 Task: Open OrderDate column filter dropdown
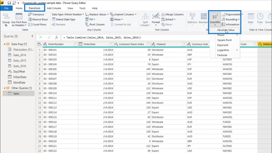pos(112,44)
